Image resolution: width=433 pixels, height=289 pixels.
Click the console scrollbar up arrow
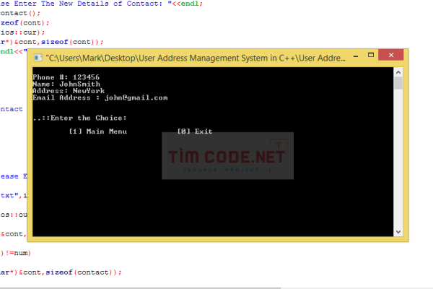coord(398,72)
